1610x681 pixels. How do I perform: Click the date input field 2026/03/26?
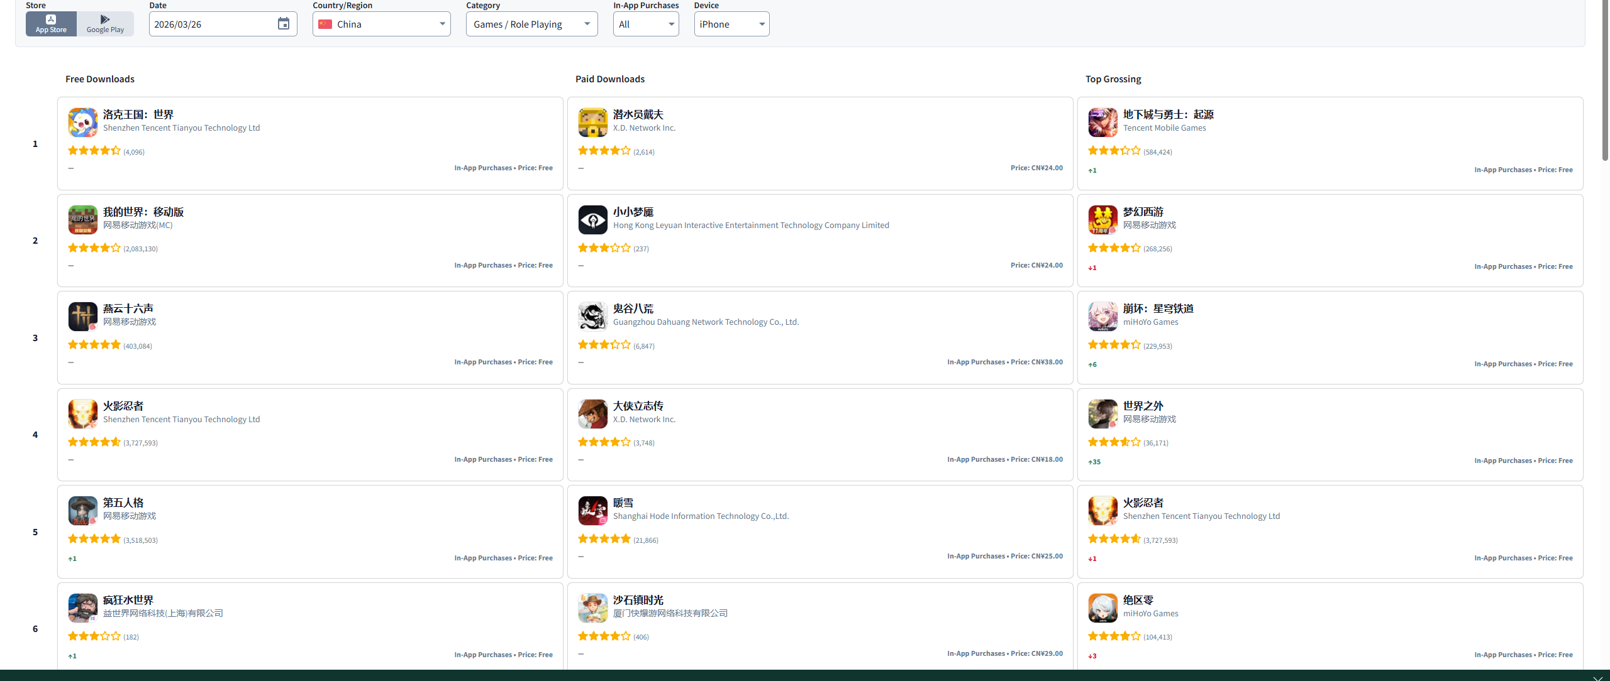tap(211, 24)
